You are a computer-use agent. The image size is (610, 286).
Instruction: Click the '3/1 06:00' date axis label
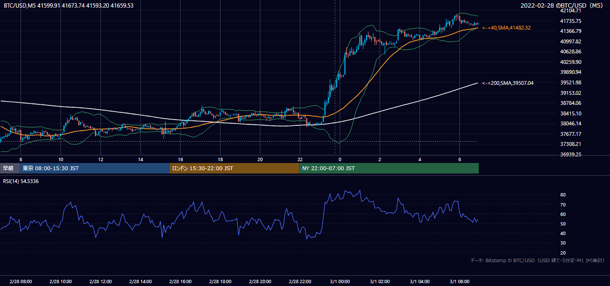459,282
